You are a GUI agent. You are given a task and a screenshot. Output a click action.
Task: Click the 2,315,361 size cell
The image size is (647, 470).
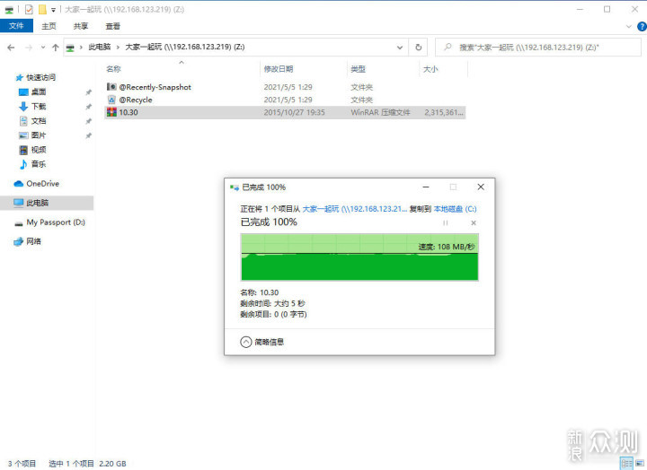444,112
